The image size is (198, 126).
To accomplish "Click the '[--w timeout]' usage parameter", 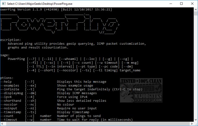I will point(107,63).
